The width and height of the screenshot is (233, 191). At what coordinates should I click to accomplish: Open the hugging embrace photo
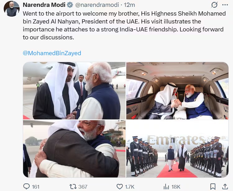pyautogui.click(x=74, y=149)
